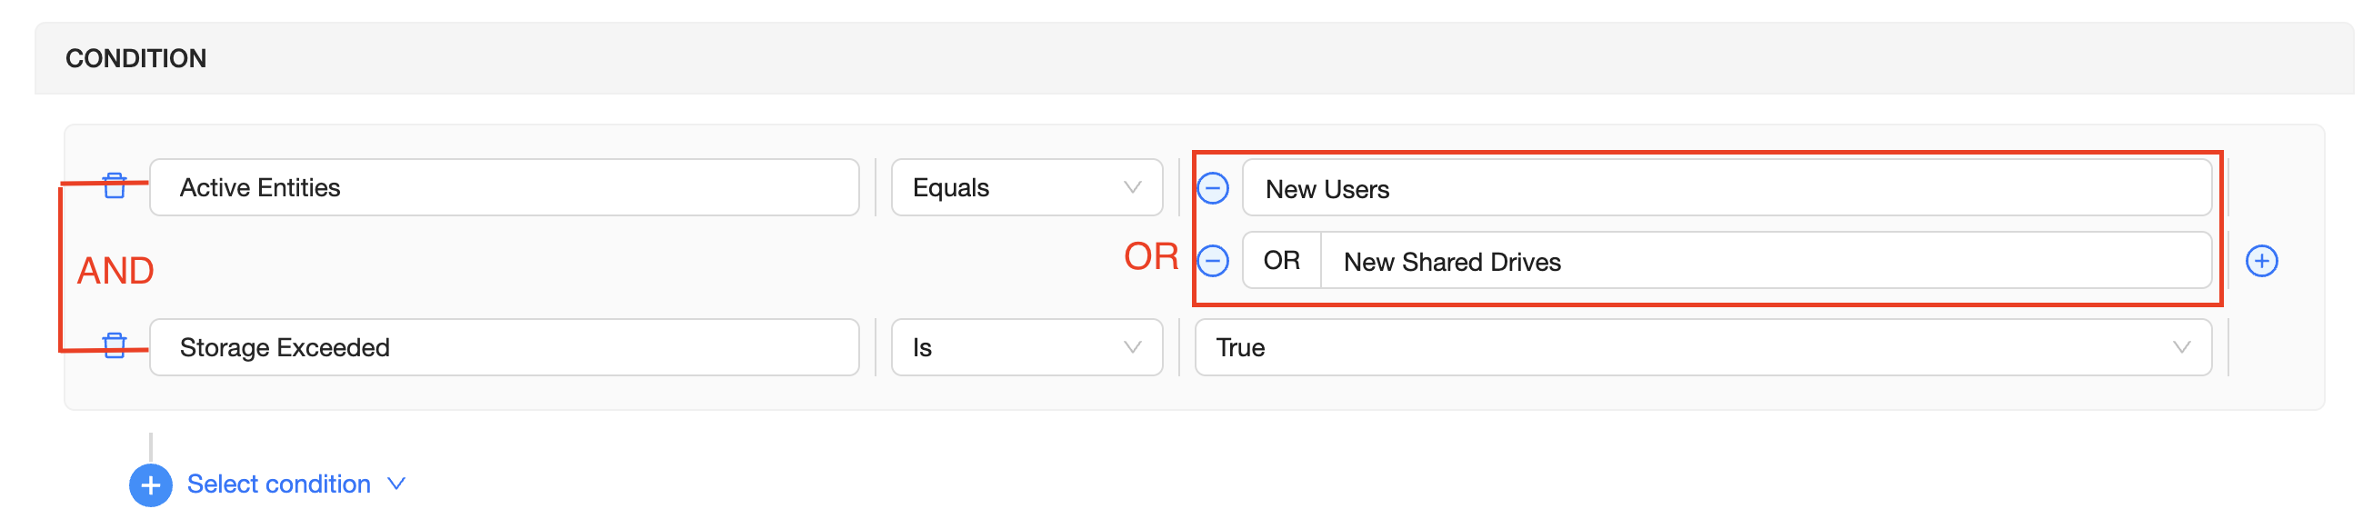Delete the Storage Exceeded condition row

(115, 346)
